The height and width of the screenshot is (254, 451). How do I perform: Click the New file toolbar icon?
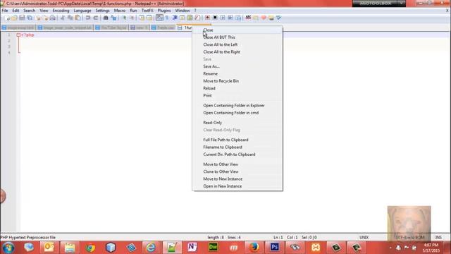[x=7, y=18]
